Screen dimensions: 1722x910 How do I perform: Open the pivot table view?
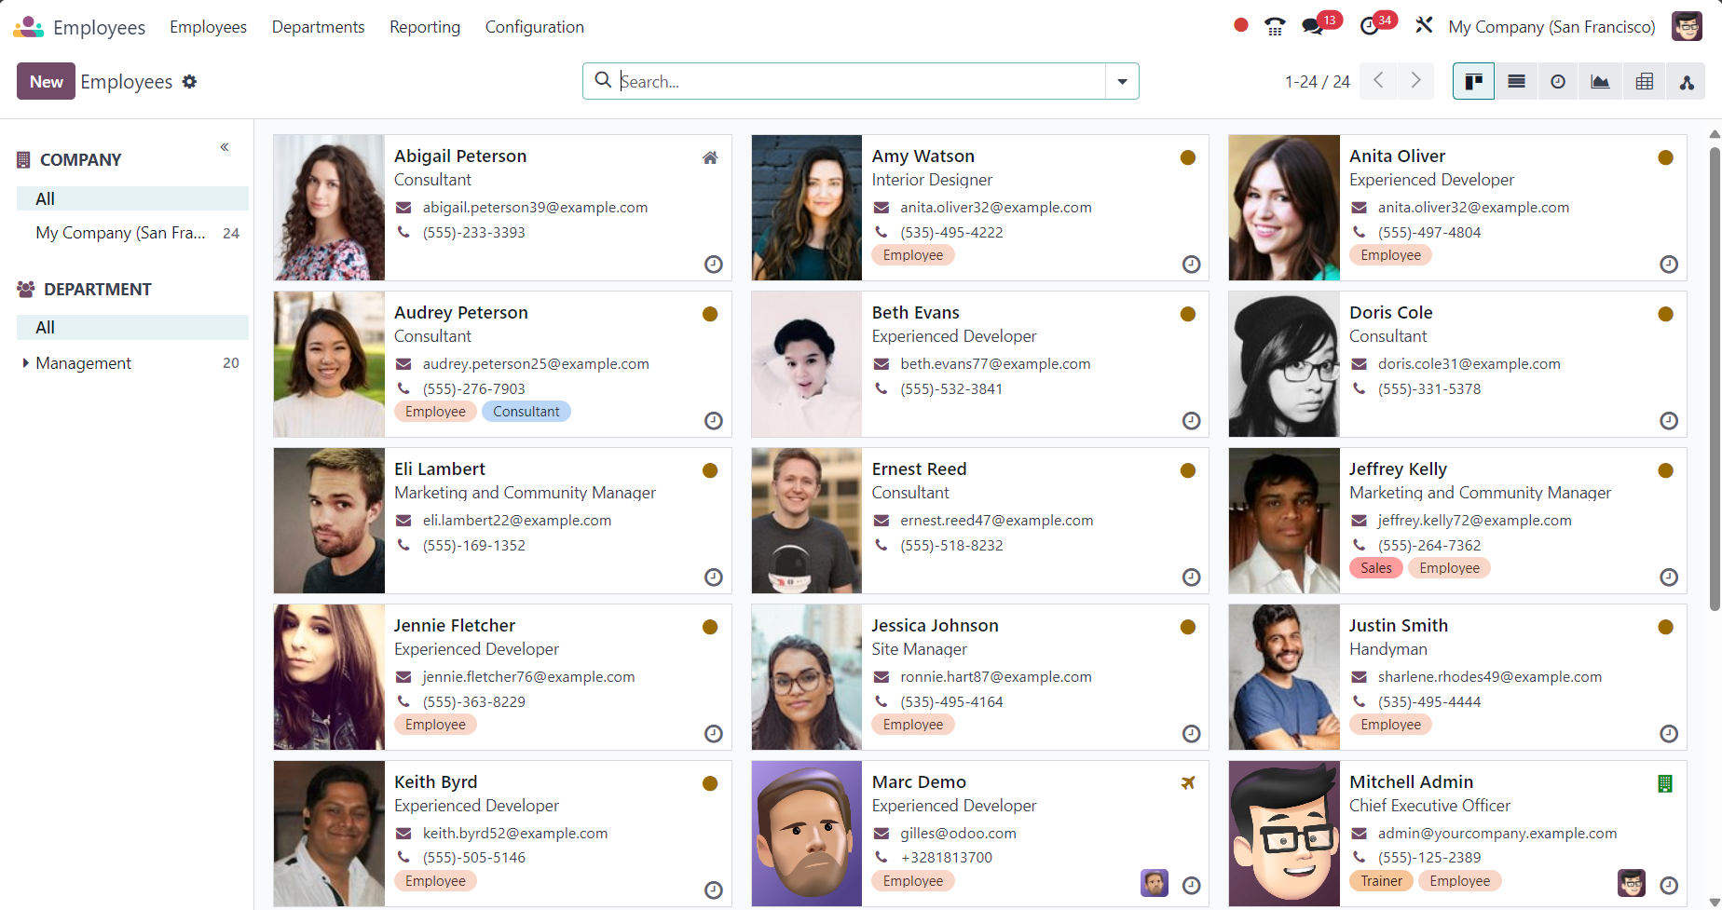point(1645,82)
